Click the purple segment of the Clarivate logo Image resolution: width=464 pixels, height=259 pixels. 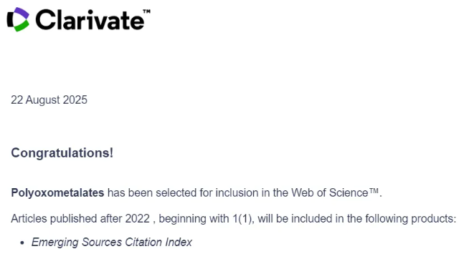coord(22,14)
